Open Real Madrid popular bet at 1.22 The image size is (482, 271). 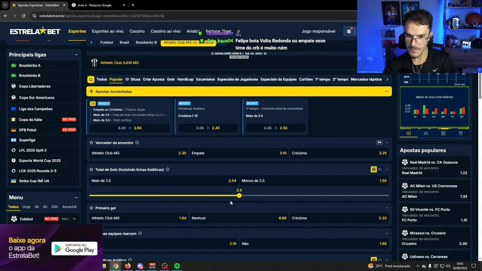pos(435,167)
